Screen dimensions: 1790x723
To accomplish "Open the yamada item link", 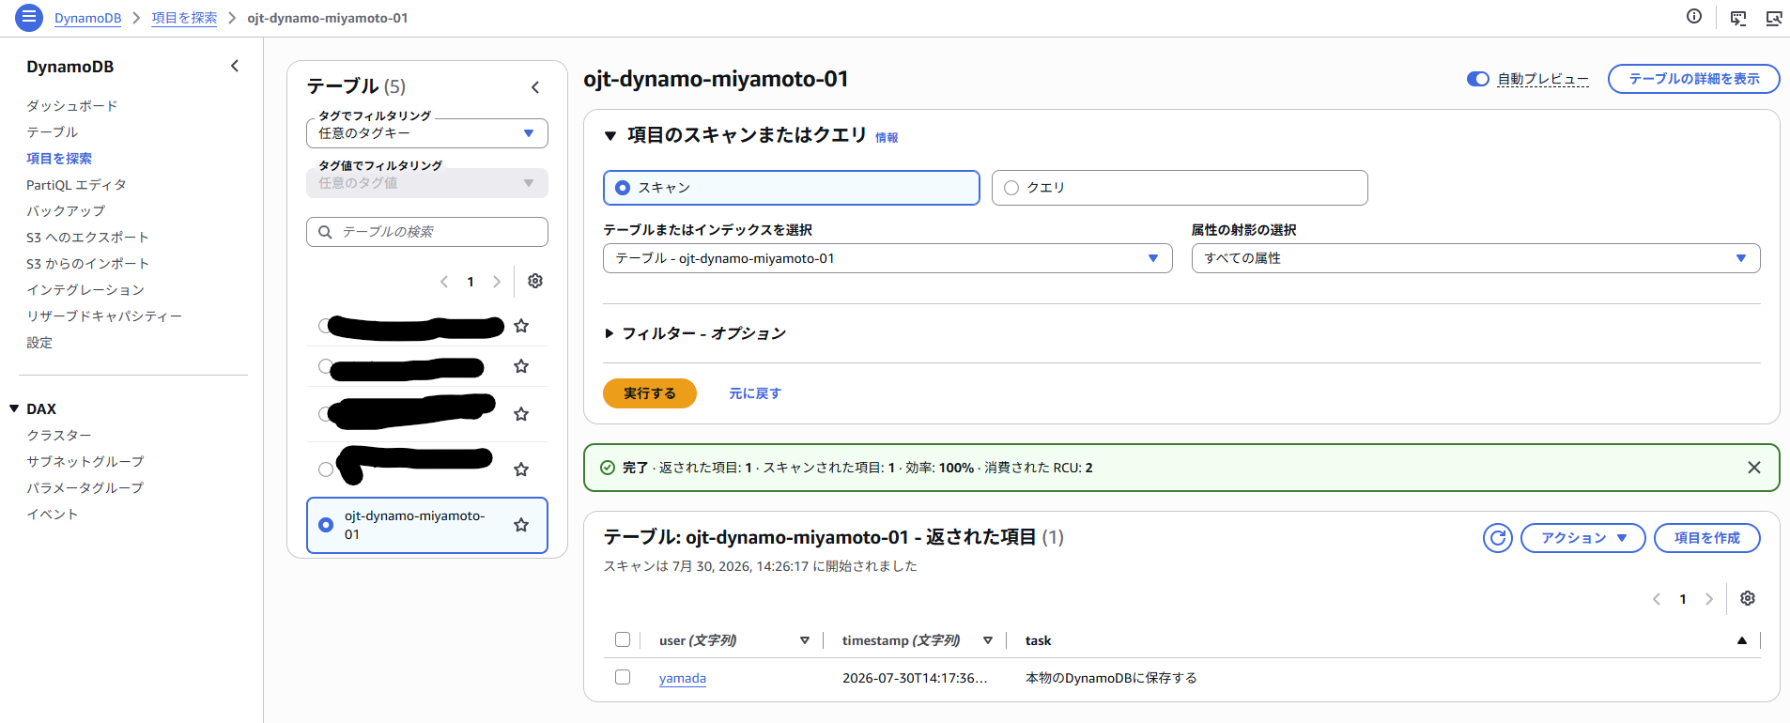I will tap(683, 678).
